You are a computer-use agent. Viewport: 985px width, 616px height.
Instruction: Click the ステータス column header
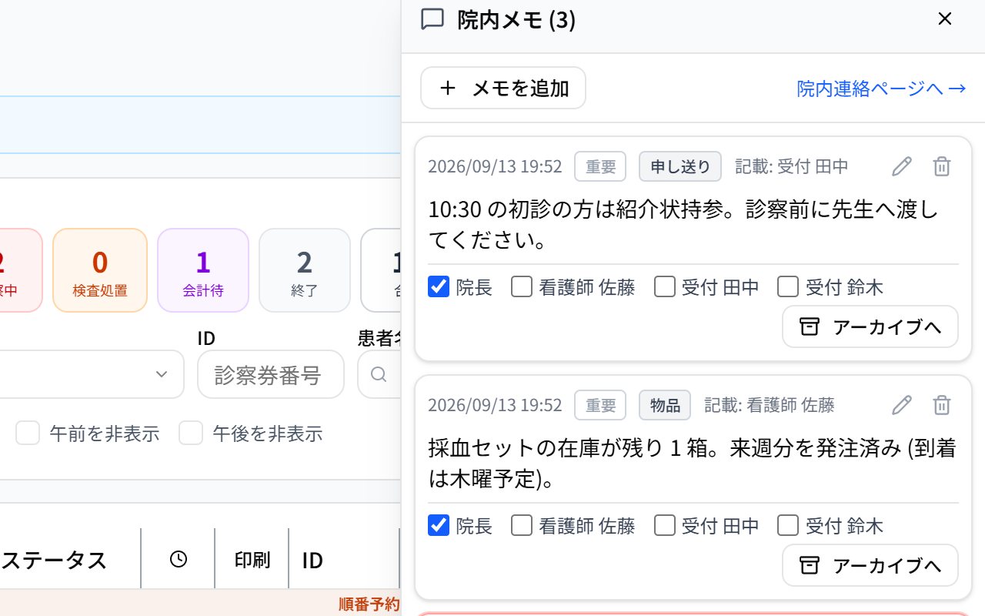54,560
